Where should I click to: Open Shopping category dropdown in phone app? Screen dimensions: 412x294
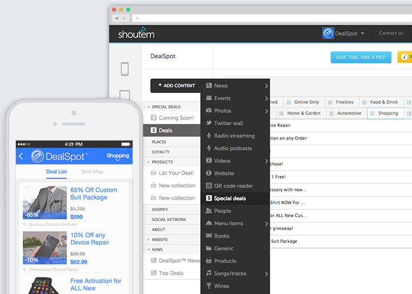[118, 156]
